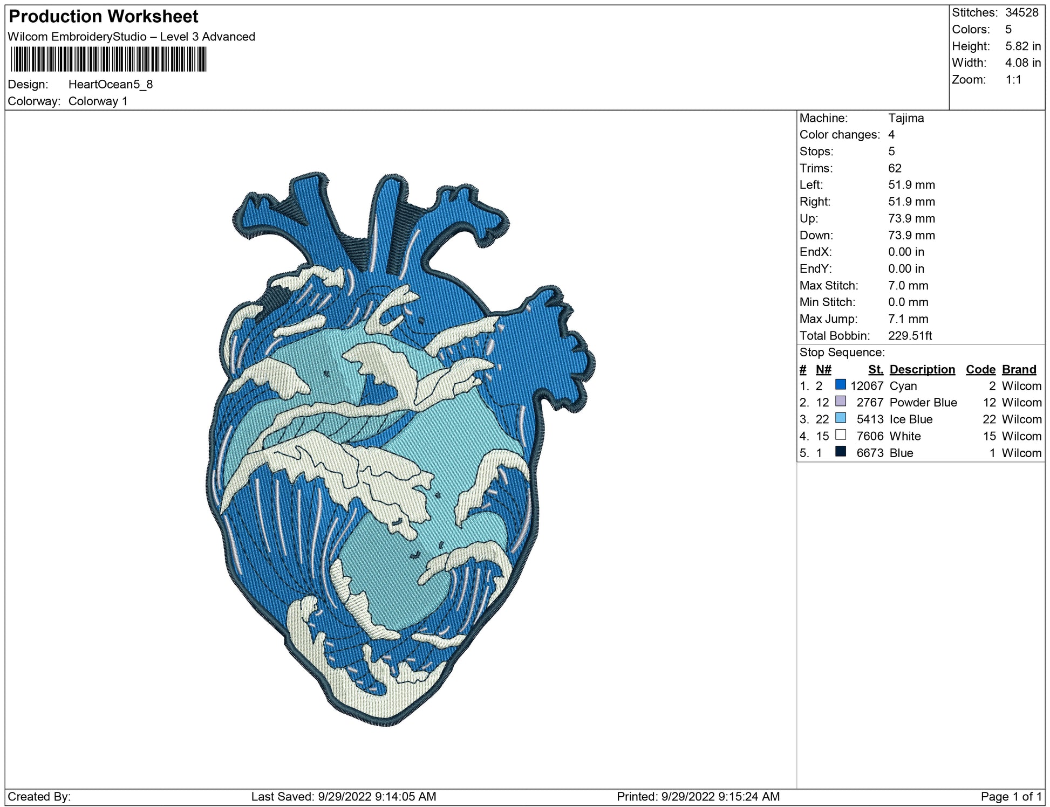Viewport: 1050px width, 807px height.
Task: Click the barcode under the studio name
Action: 108,59
